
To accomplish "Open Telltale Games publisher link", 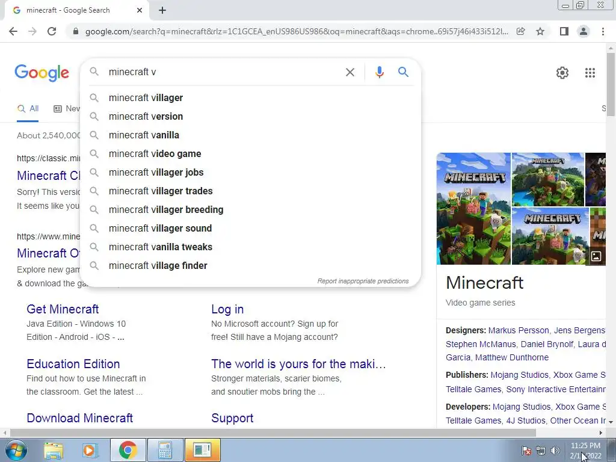I will [x=473, y=389].
